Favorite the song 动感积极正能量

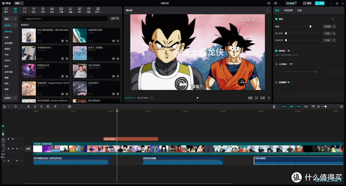pos(113,41)
